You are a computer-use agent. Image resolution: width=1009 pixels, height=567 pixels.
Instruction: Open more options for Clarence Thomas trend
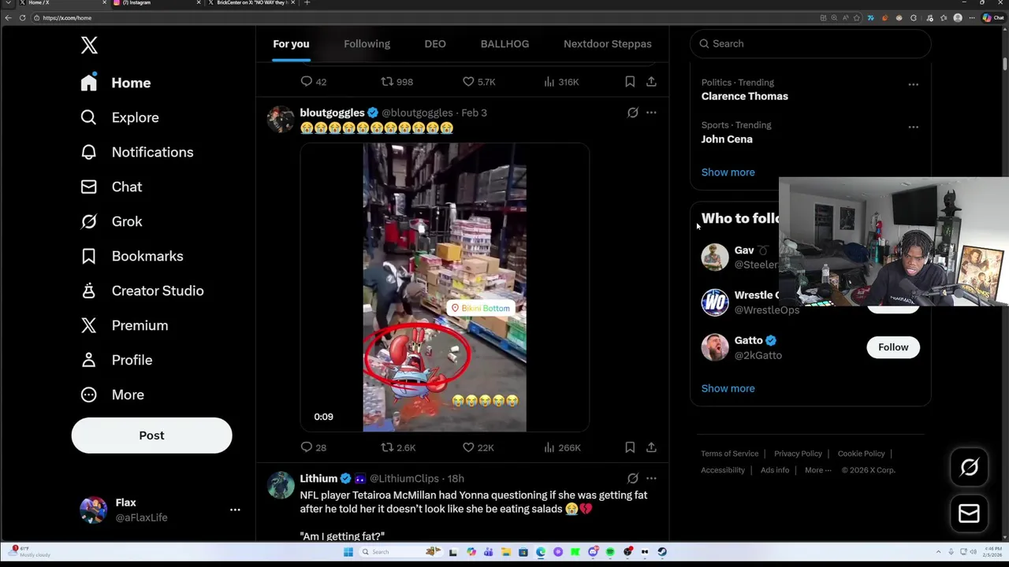point(913,84)
